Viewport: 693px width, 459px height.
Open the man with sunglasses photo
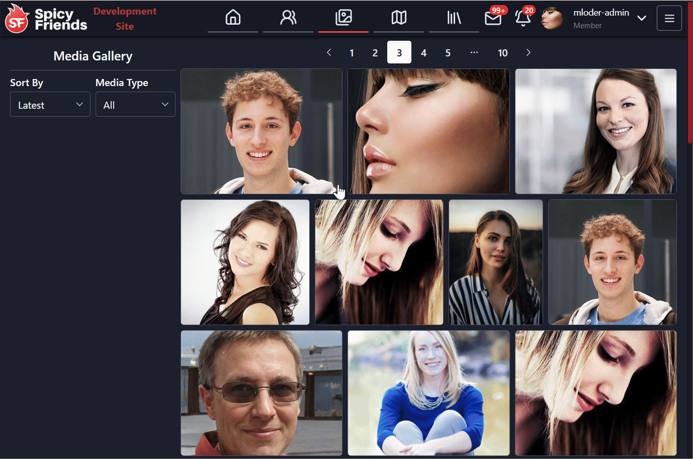click(x=262, y=393)
